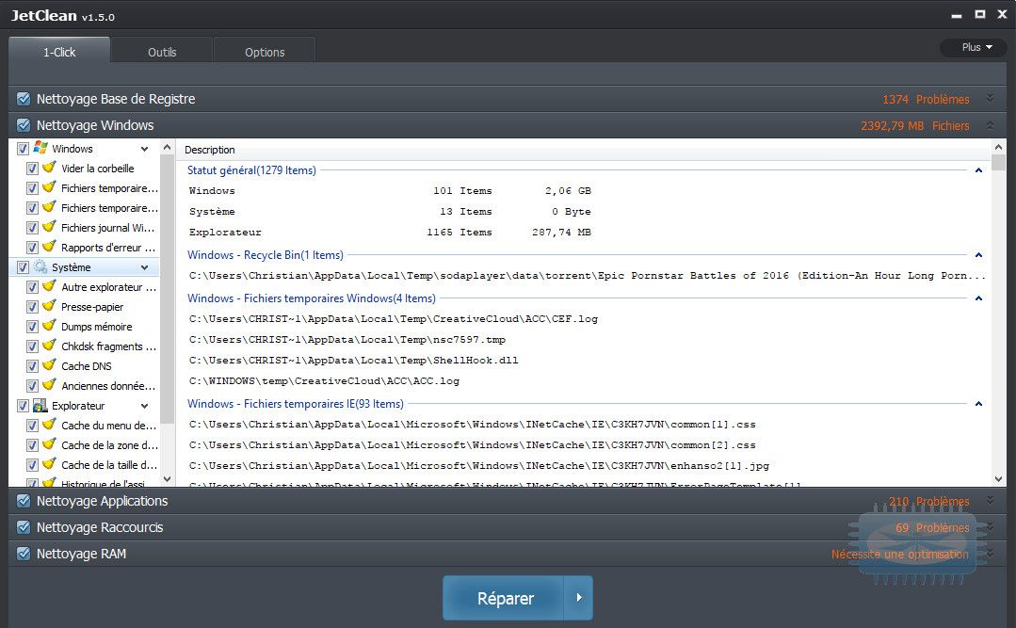This screenshot has width=1016, height=628.
Task: Click the broom icon beside Chkdsk fragments
Action: 49,346
